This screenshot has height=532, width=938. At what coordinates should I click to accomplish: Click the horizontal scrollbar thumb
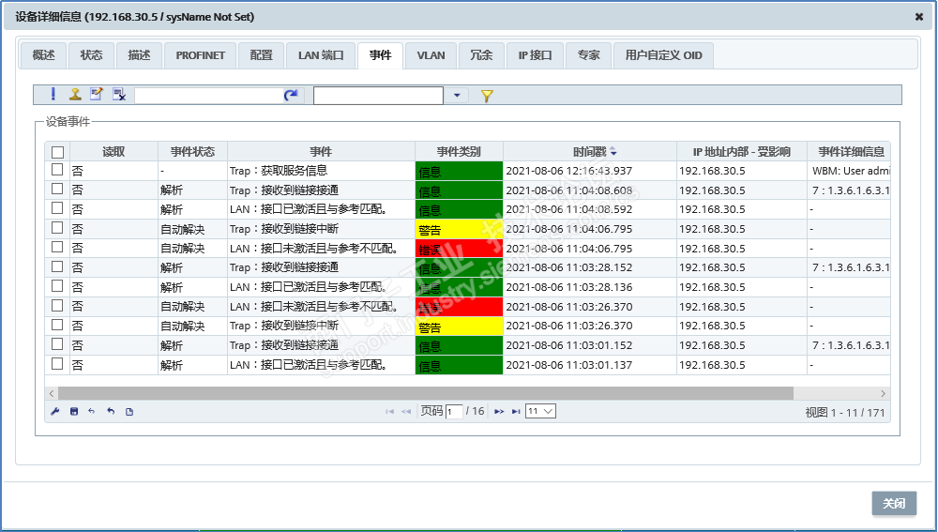(426, 393)
